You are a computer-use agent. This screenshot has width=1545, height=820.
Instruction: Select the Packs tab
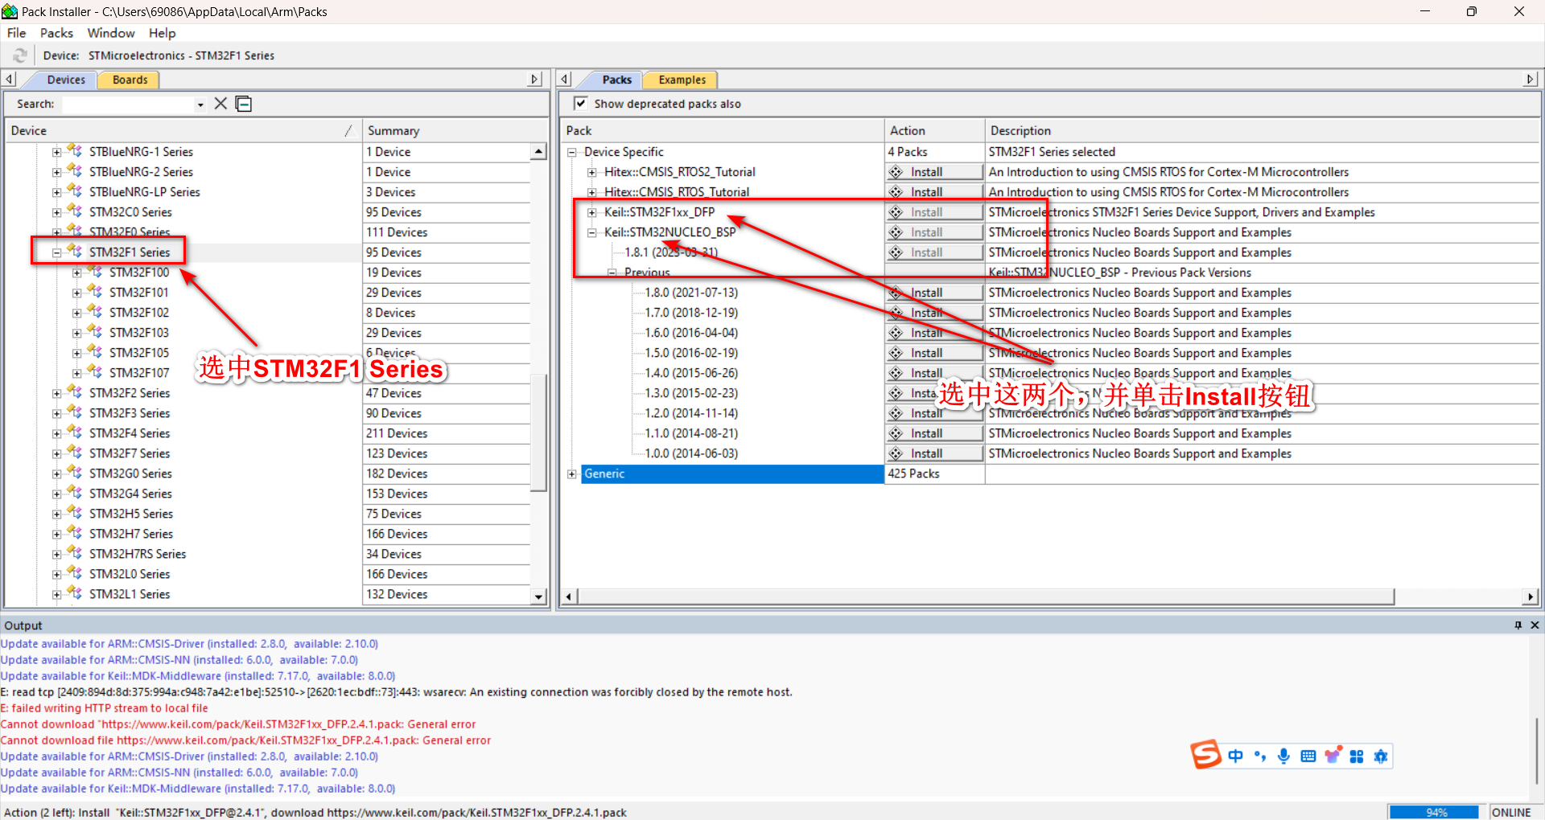pyautogui.click(x=616, y=80)
